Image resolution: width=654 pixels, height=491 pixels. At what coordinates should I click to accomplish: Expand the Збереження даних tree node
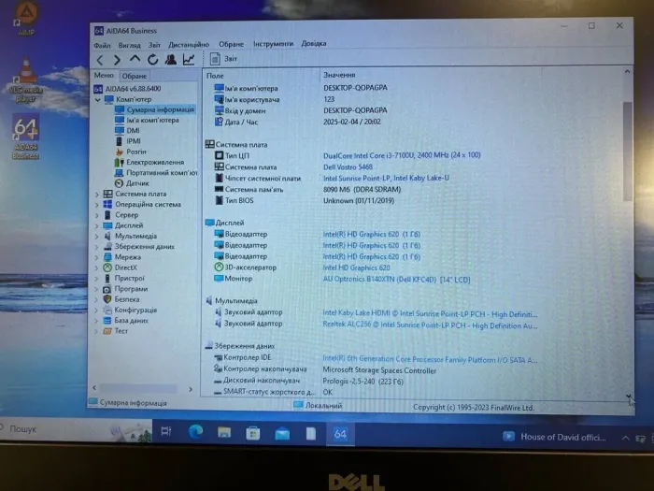pos(97,247)
